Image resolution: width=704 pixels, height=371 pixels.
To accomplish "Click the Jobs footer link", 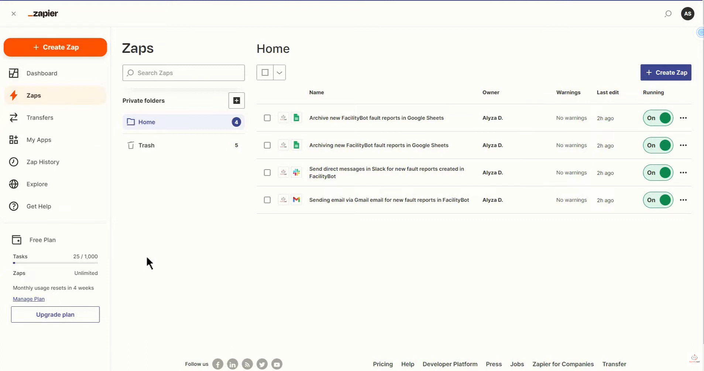I will (517, 364).
